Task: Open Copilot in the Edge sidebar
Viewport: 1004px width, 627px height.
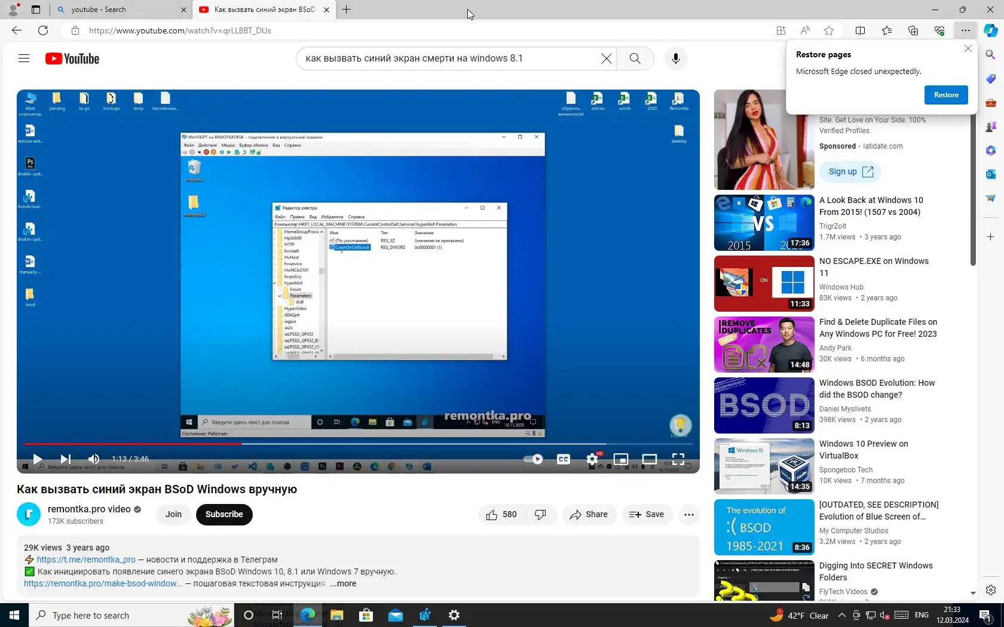Action: click(x=990, y=30)
